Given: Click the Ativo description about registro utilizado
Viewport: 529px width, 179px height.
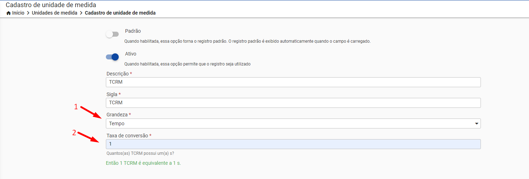Looking at the screenshot, I should click(x=188, y=64).
